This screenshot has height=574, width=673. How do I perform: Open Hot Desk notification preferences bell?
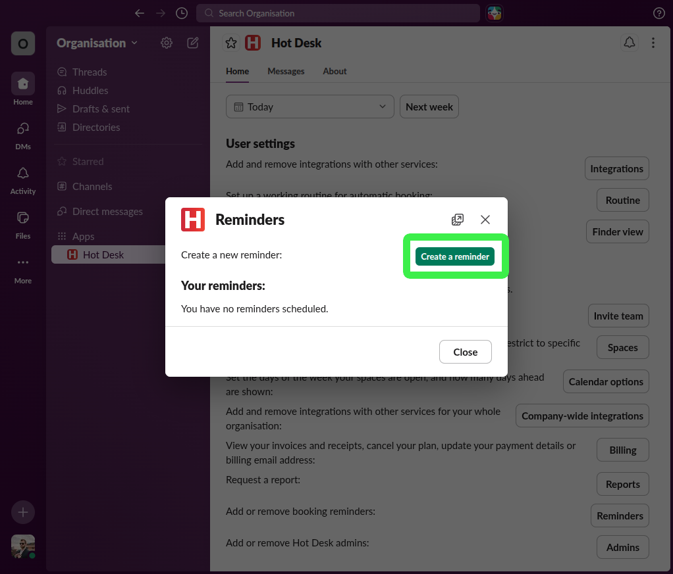pos(629,42)
